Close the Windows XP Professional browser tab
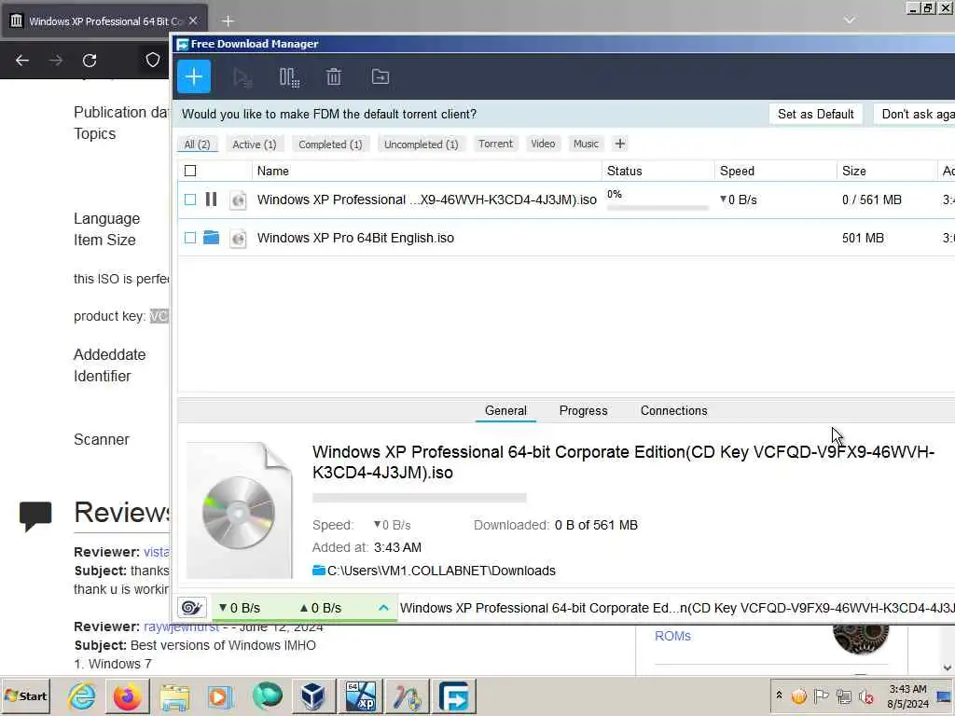This screenshot has width=955, height=716. (x=193, y=21)
